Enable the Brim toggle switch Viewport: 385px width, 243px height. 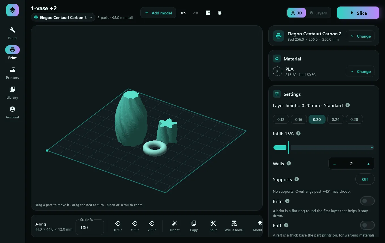[x=367, y=201]
